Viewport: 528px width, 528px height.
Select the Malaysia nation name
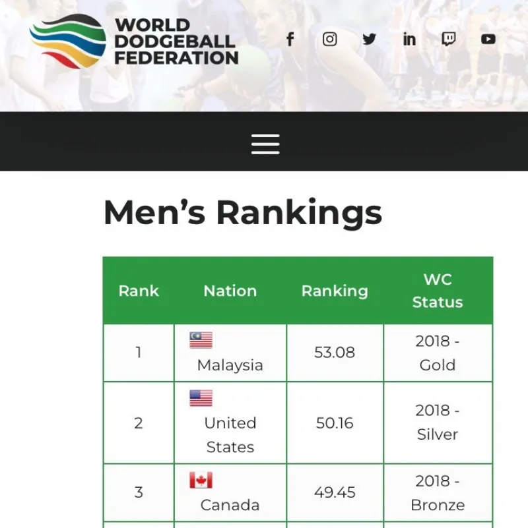230,365
